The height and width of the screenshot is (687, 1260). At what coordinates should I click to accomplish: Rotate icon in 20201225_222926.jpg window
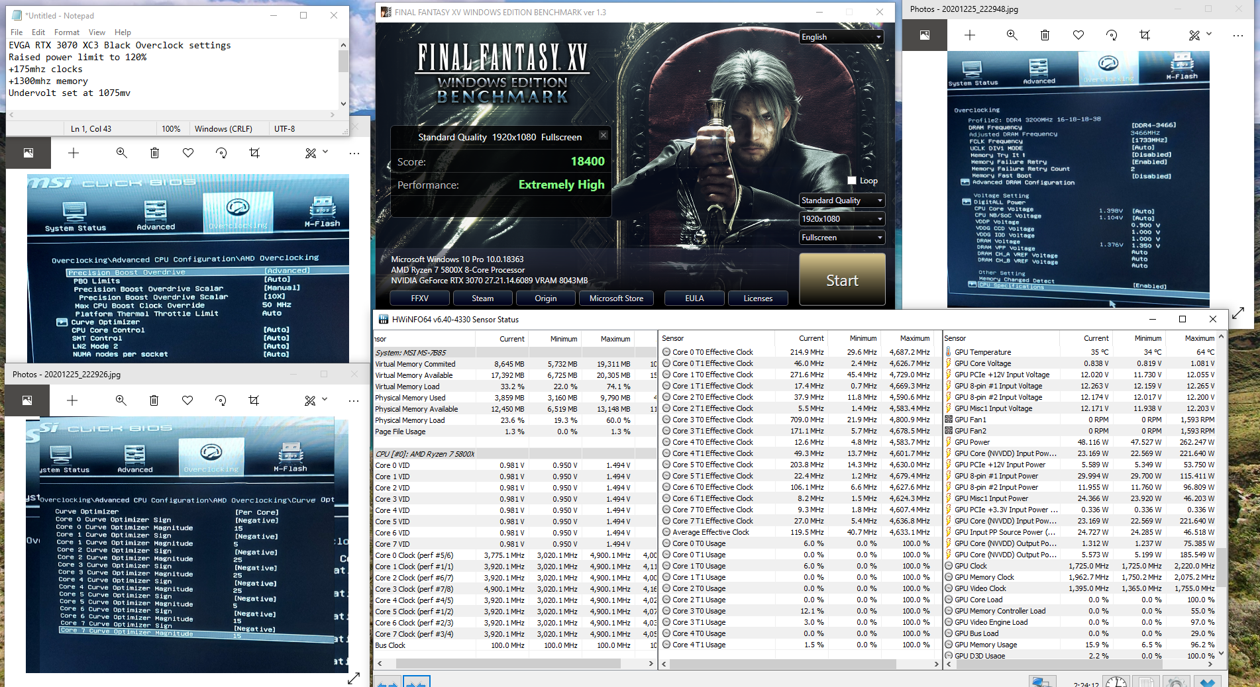point(221,400)
